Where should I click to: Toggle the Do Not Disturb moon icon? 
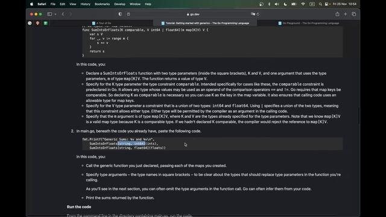tap(285, 4)
